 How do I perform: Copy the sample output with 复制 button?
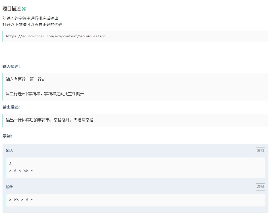click(x=260, y=187)
